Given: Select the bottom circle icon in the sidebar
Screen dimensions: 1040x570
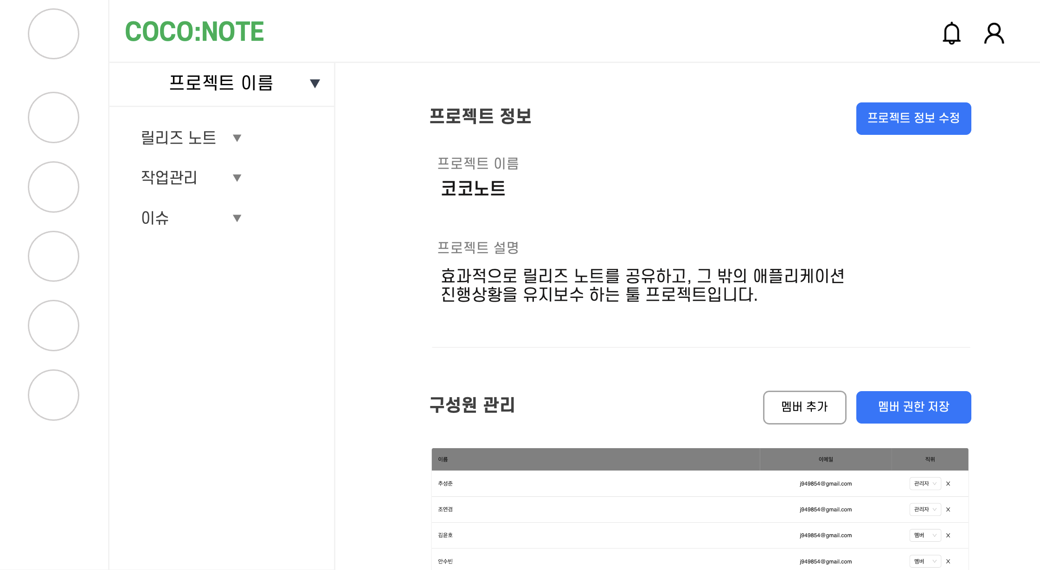Looking at the screenshot, I should [53, 395].
